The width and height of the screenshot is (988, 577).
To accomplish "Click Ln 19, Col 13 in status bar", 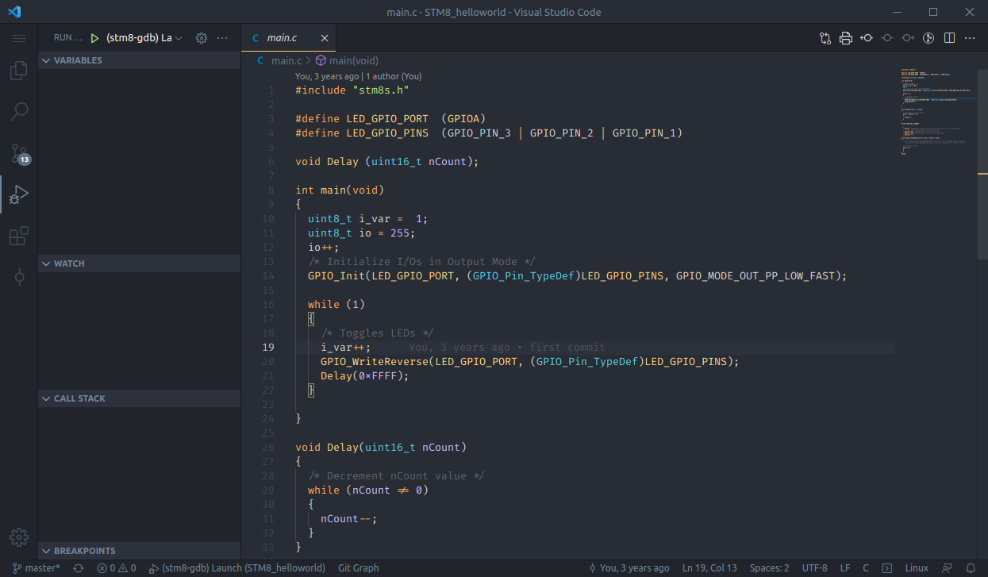I will (709, 568).
